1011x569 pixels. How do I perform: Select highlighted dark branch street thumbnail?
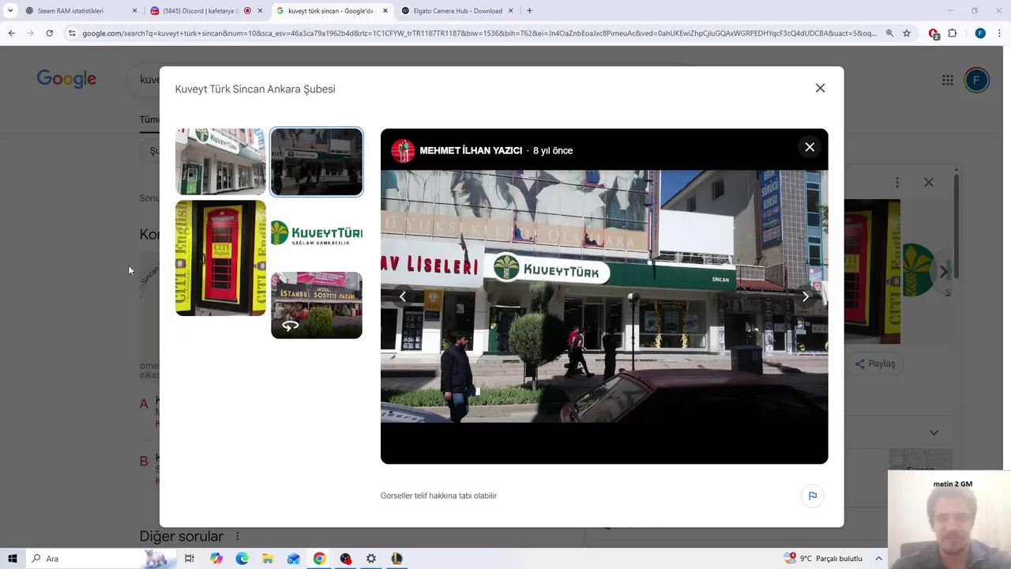pyautogui.click(x=317, y=161)
